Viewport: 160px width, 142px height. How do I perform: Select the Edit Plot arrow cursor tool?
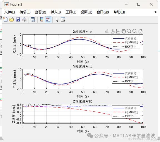(57, 19)
